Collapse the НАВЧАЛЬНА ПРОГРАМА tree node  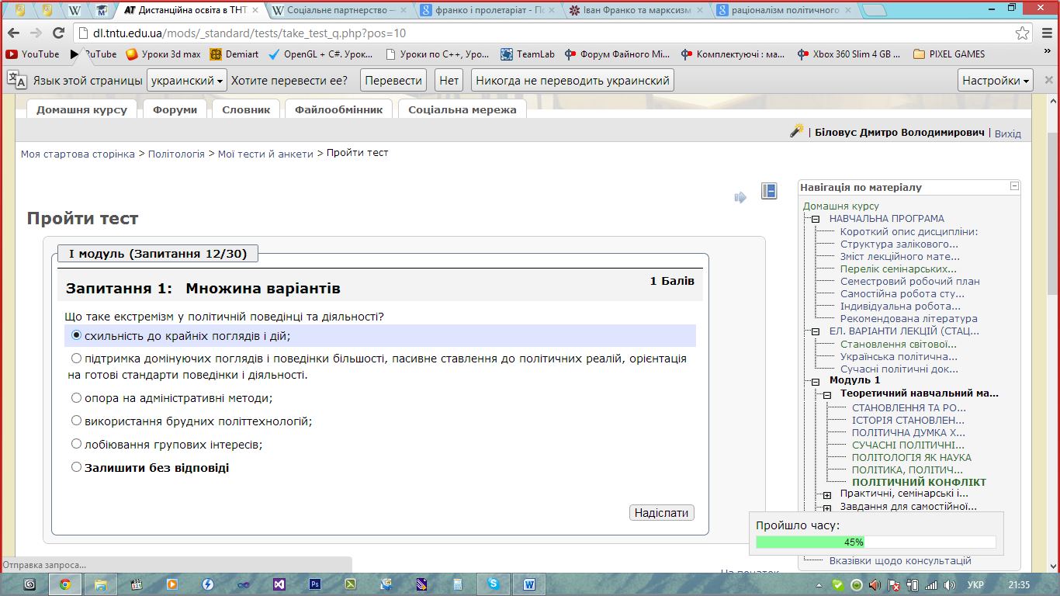tap(816, 220)
